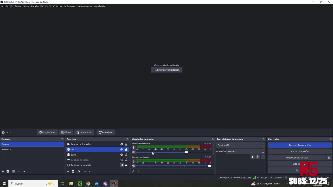Viewport: 333px width, 187px height.
Task: Move source down arrow in Fuentes panel
Action: point(89,171)
